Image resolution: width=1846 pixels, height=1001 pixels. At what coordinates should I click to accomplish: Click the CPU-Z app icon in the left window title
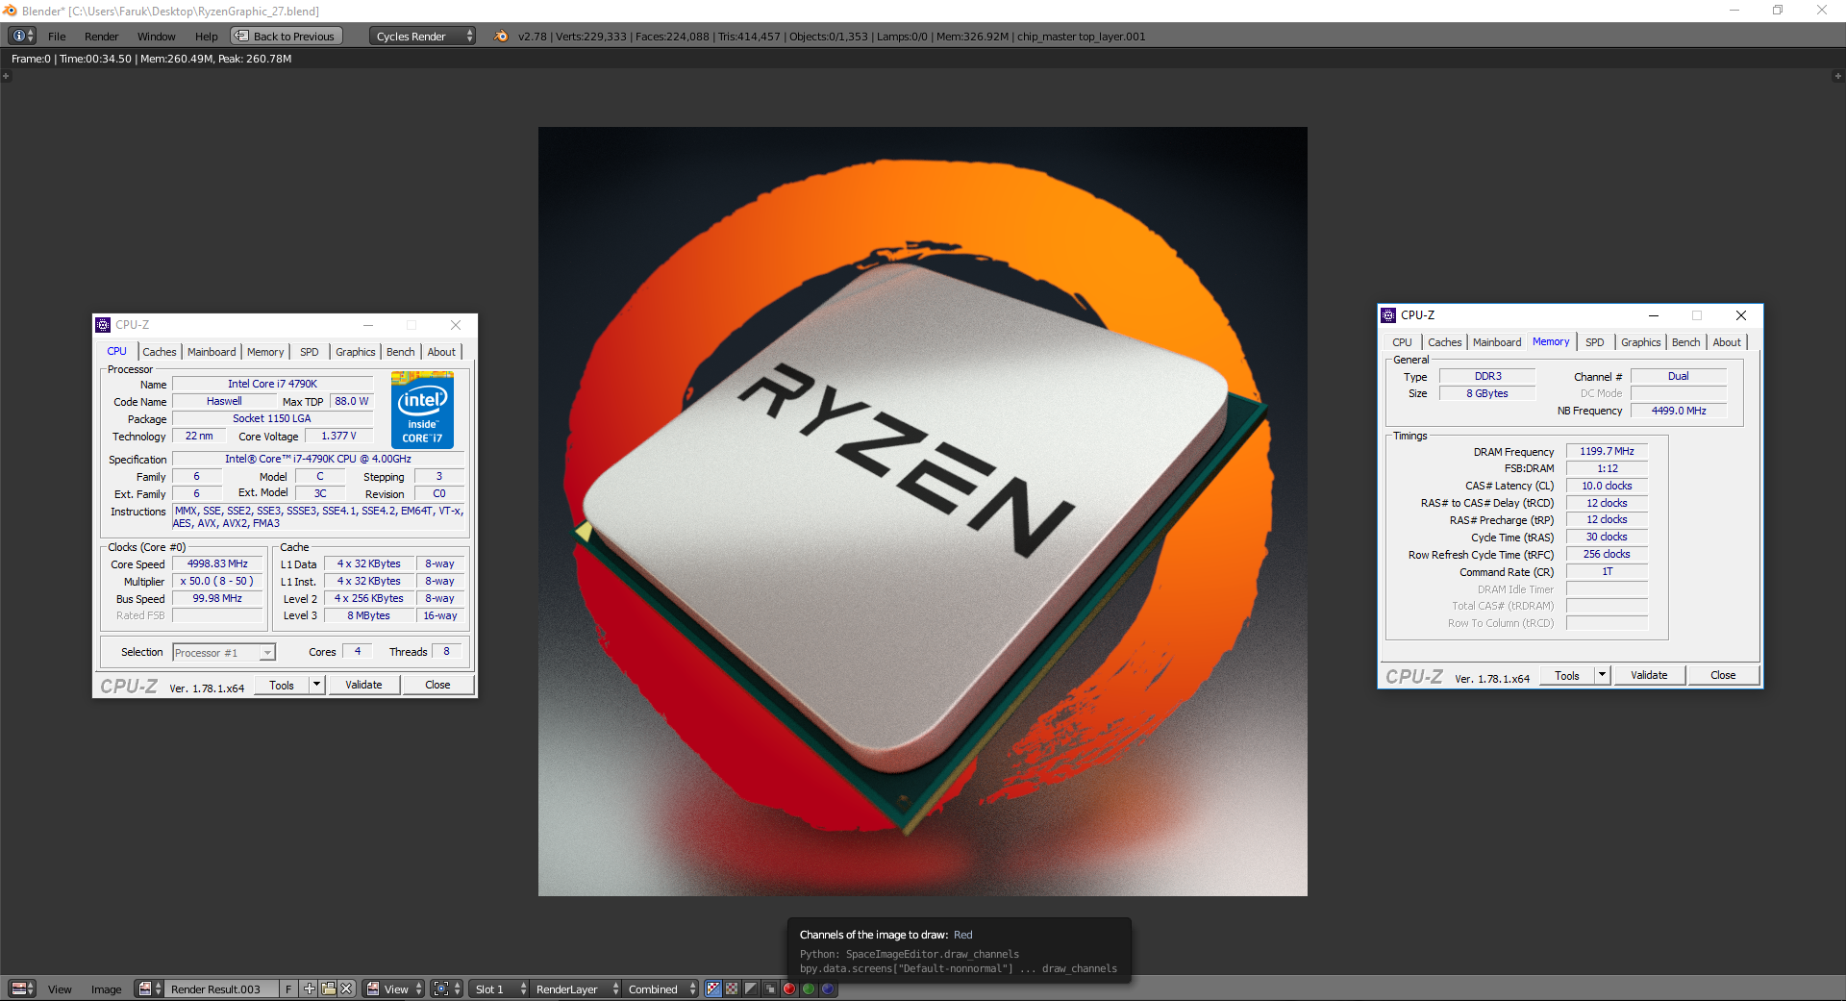(x=103, y=325)
